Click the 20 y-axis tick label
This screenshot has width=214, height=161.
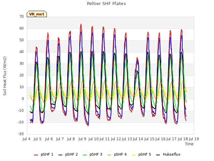point(21,75)
